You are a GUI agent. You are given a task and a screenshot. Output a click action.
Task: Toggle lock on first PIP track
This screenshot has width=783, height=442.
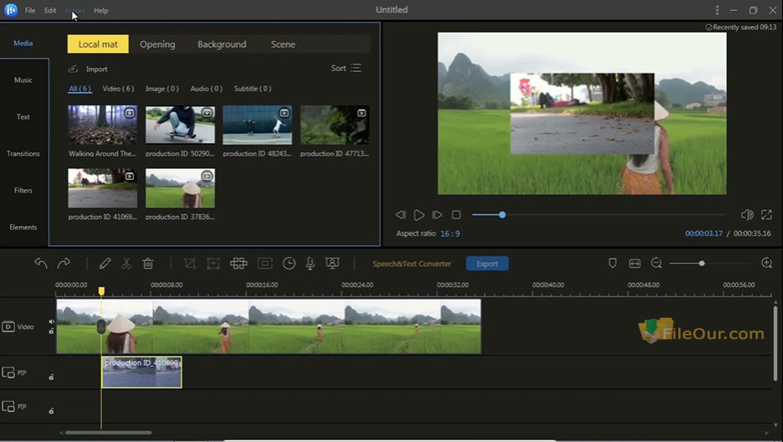coord(51,377)
